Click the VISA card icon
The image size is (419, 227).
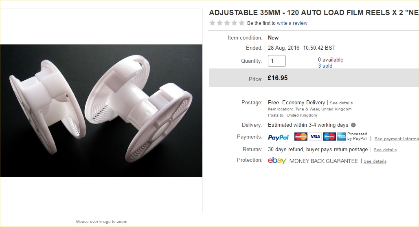315,137
